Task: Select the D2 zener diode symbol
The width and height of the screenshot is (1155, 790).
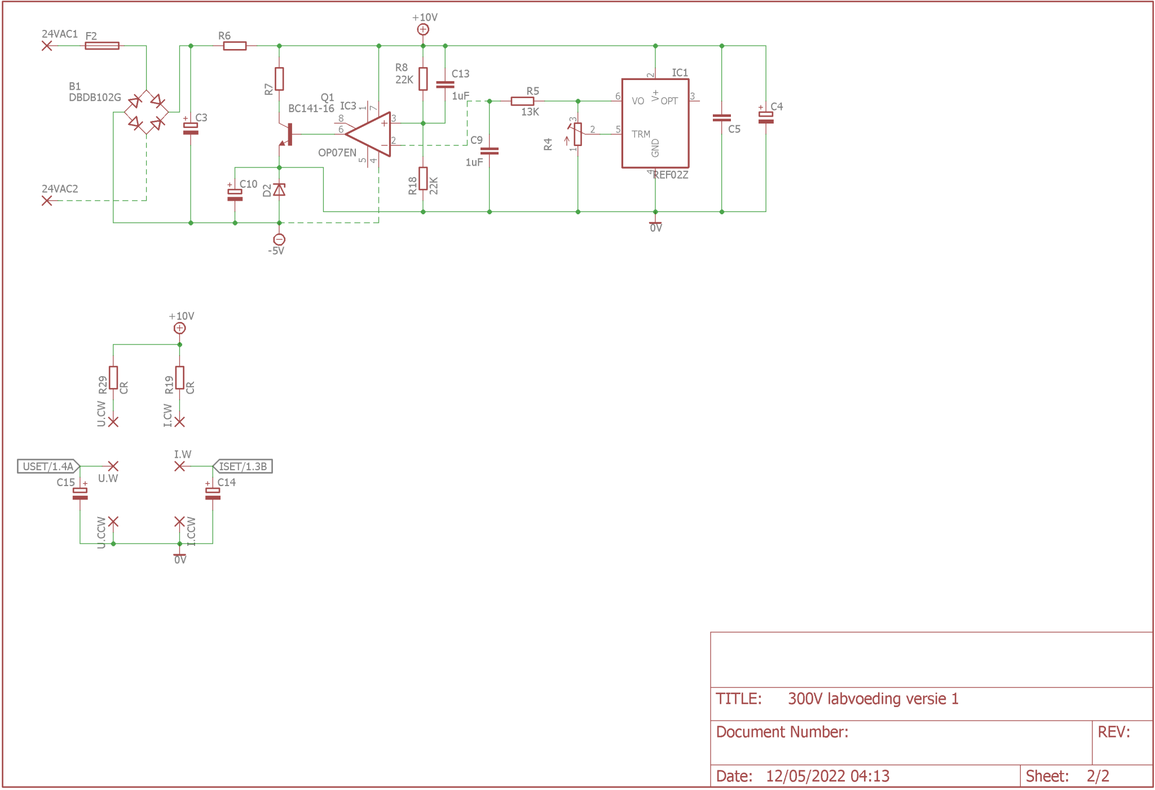Action: tap(279, 189)
